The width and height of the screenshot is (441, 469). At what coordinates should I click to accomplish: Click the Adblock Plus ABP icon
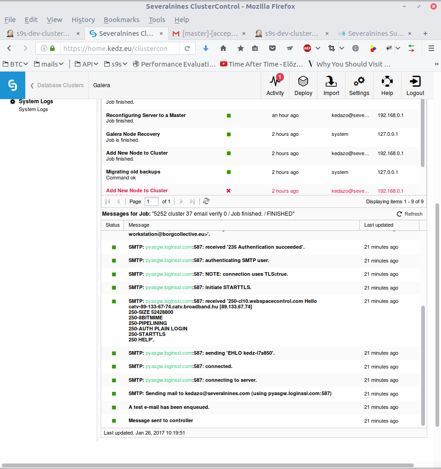click(x=307, y=48)
